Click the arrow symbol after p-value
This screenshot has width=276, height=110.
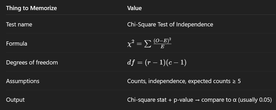click(x=197, y=100)
